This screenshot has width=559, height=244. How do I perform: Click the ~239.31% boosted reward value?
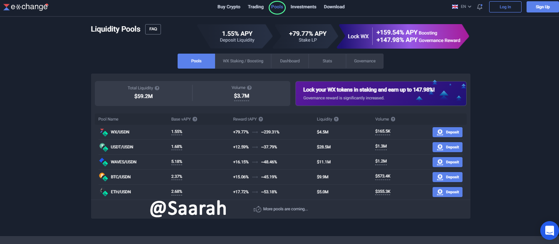[270, 132]
